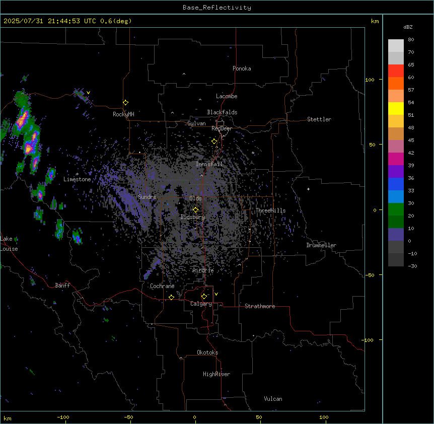Screen dimensions: 434x424
Task: Click the Calgary city label
Action: [201, 304]
